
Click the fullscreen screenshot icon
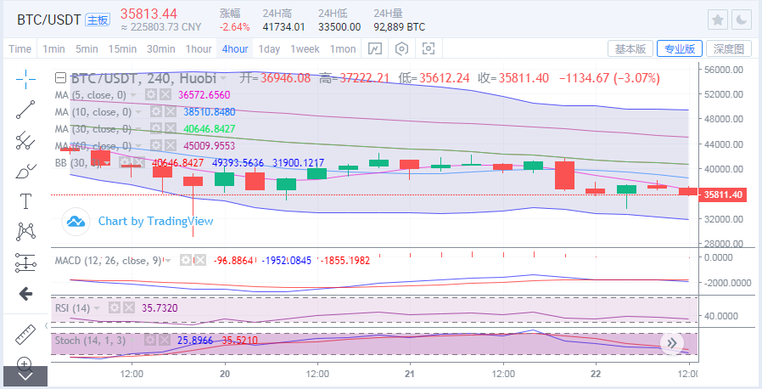428,48
